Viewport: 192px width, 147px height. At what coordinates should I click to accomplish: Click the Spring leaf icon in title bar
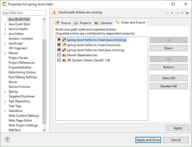coord(5,4)
